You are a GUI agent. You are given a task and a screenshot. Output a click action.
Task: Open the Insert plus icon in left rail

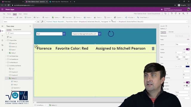click(2, 36)
